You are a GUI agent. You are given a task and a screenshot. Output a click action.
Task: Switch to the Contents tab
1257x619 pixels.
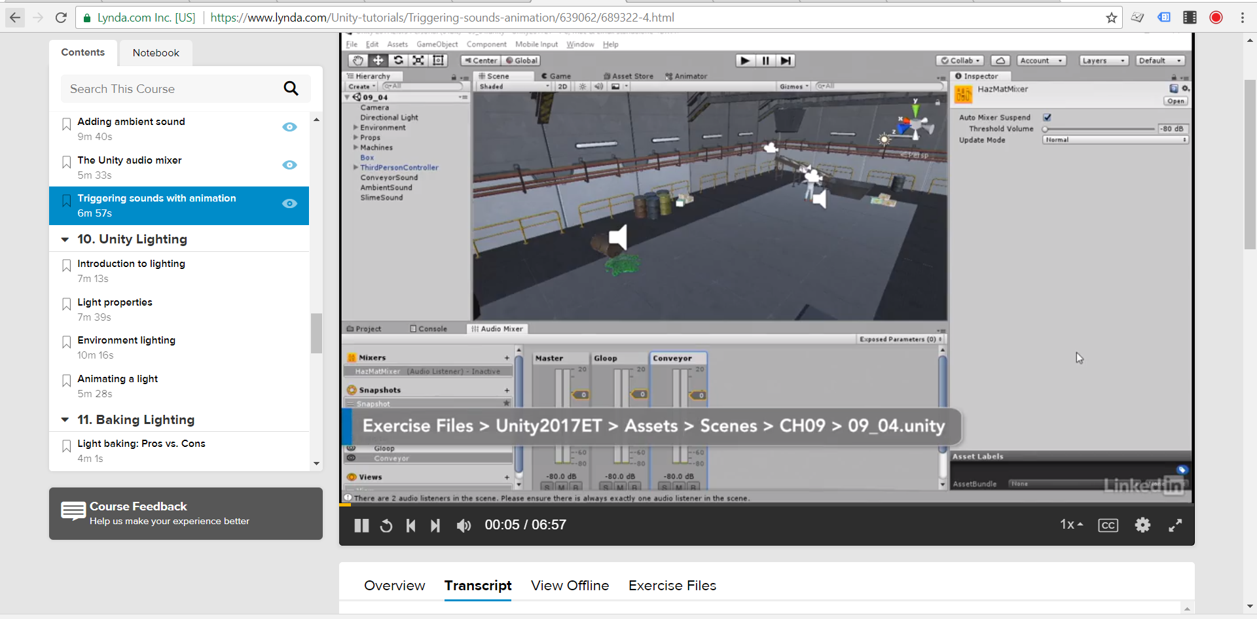[83, 52]
